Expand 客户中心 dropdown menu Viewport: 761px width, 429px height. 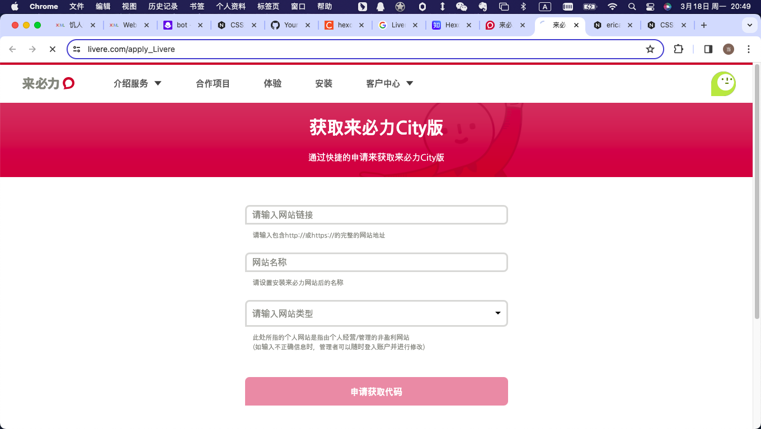(389, 83)
